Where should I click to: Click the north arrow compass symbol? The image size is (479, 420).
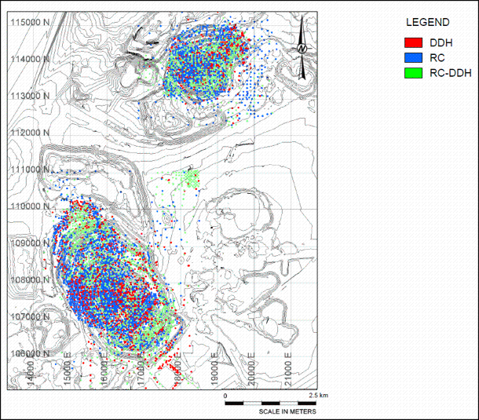(x=302, y=48)
